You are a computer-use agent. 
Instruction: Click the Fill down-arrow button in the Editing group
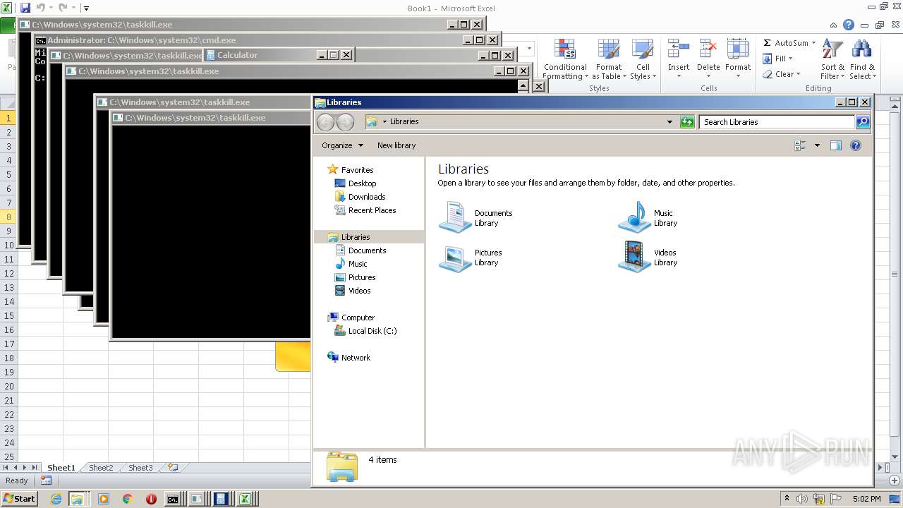coord(777,59)
